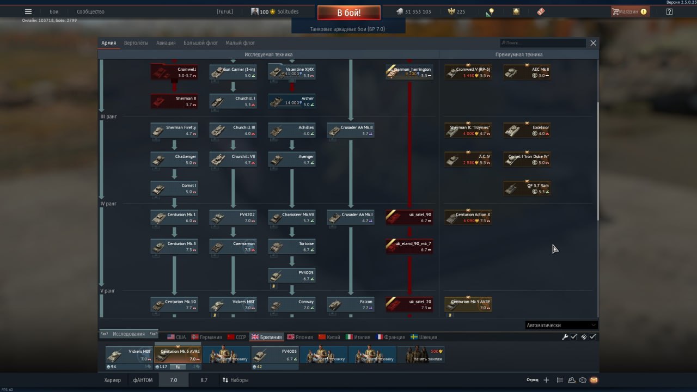
Task: Collapse the Исследования panel expander
Action: coord(129,334)
